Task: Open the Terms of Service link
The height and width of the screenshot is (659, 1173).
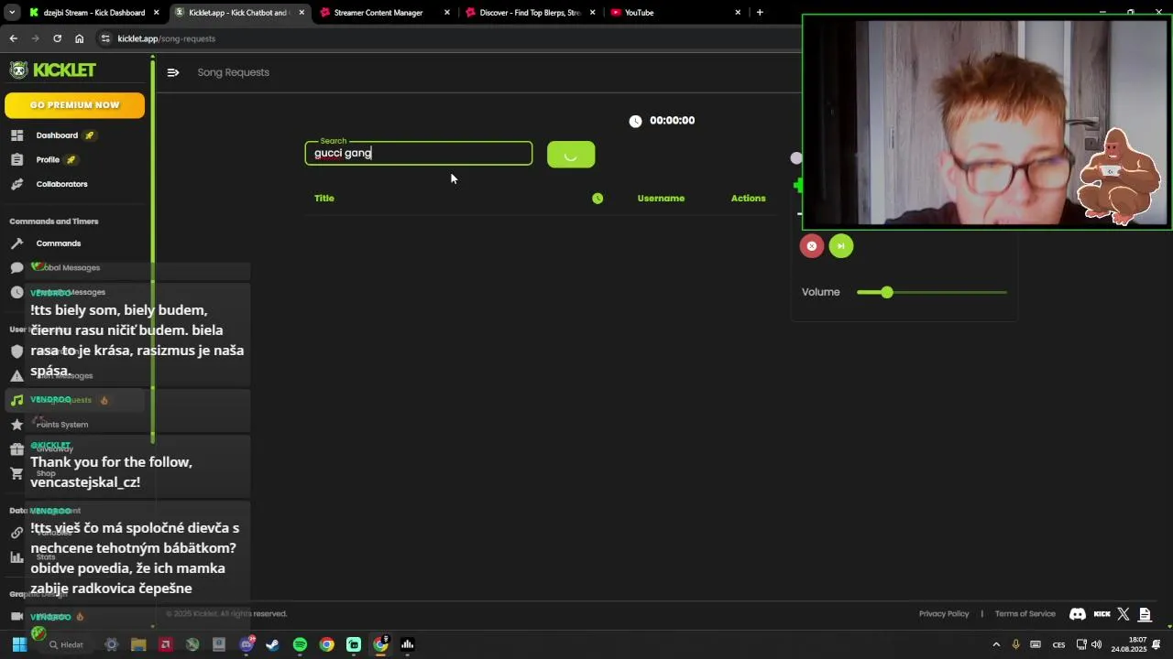Action: tap(1025, 614)
